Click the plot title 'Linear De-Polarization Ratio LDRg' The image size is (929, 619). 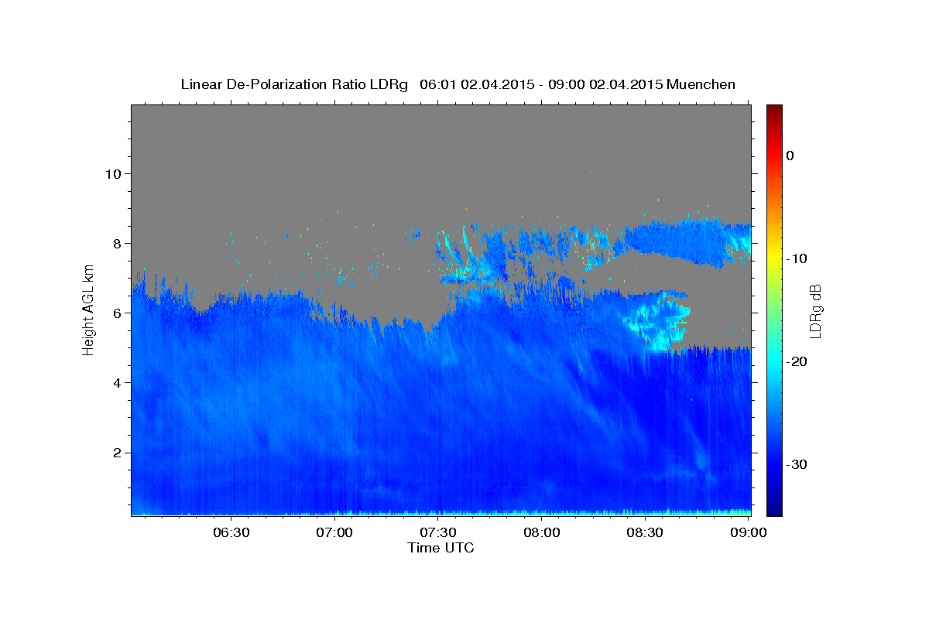pyautogui.click(x=293, y=84)
